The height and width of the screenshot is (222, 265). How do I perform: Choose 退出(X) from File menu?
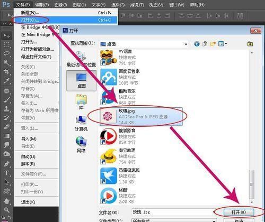pos(28,202)
